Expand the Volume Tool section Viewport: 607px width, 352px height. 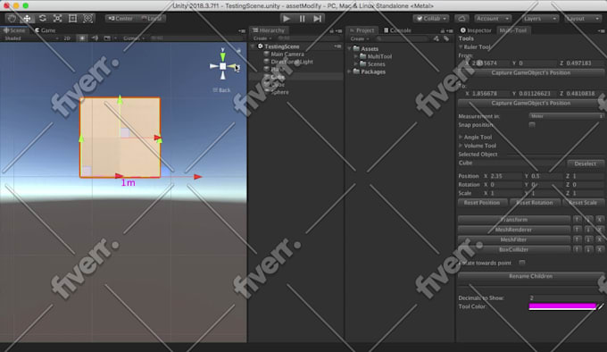pyautogui.click(x=461, y=146)
